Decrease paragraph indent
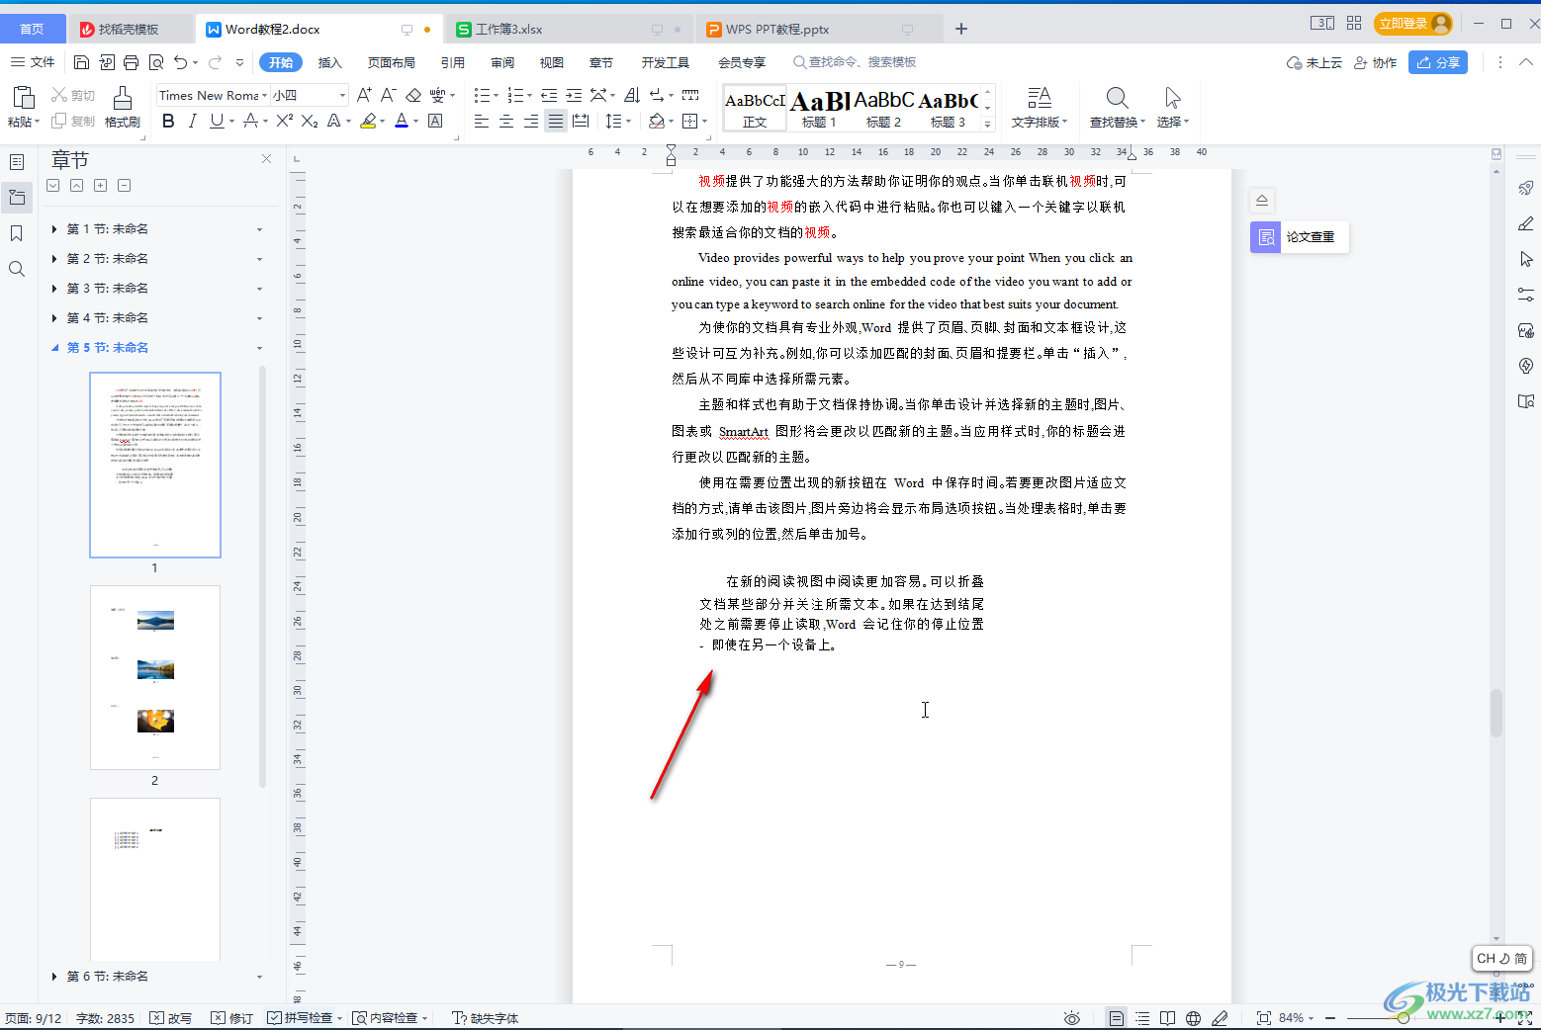The width and height of the screenshot is (1541, 1030). point(547,95)
